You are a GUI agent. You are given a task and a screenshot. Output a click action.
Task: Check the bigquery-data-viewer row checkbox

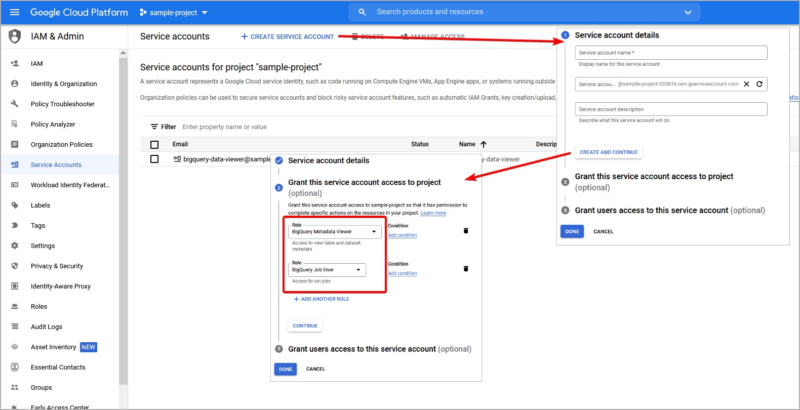(x=154, y=159)
